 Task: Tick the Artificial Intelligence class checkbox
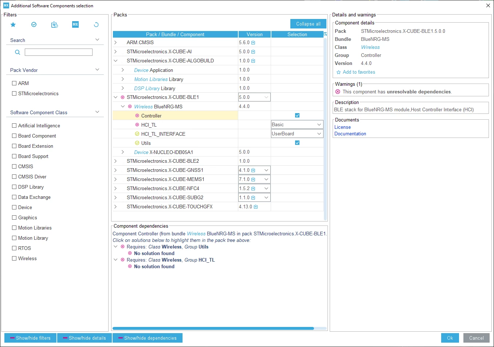tap(14, 126)
